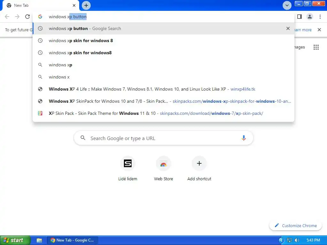
Task: Click the SkinPacks favicon on XP Skin Pack row
Action: click(40, 113)
